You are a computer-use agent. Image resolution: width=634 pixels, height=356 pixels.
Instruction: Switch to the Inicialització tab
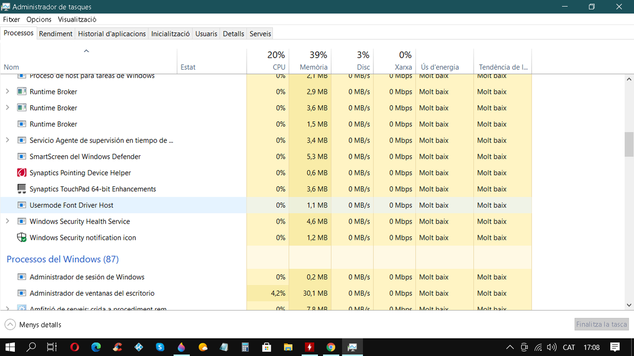coord(170,34)
